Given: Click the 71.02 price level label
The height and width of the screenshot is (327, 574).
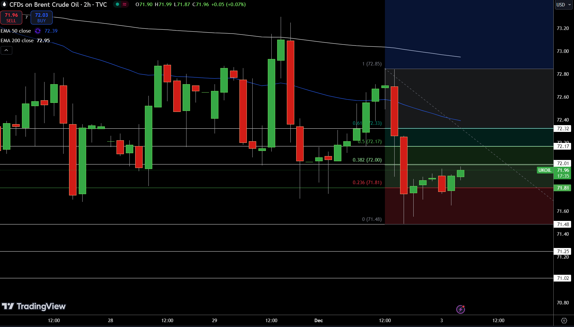Looking at the screenshot, I should [x=563, y=278].
